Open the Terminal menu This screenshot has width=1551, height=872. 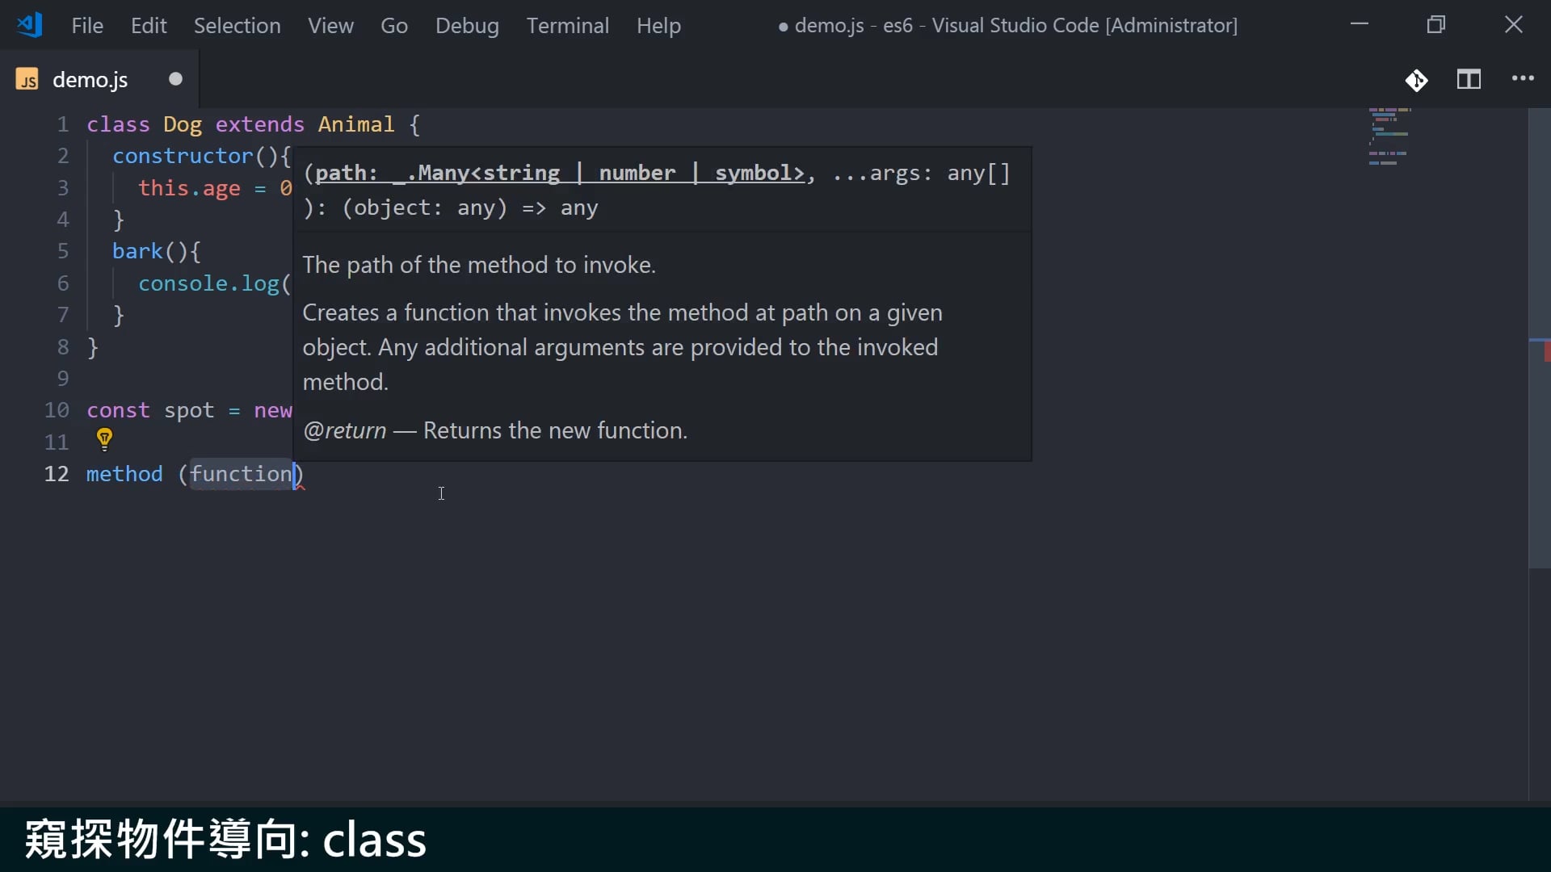[x=567, y=26]
